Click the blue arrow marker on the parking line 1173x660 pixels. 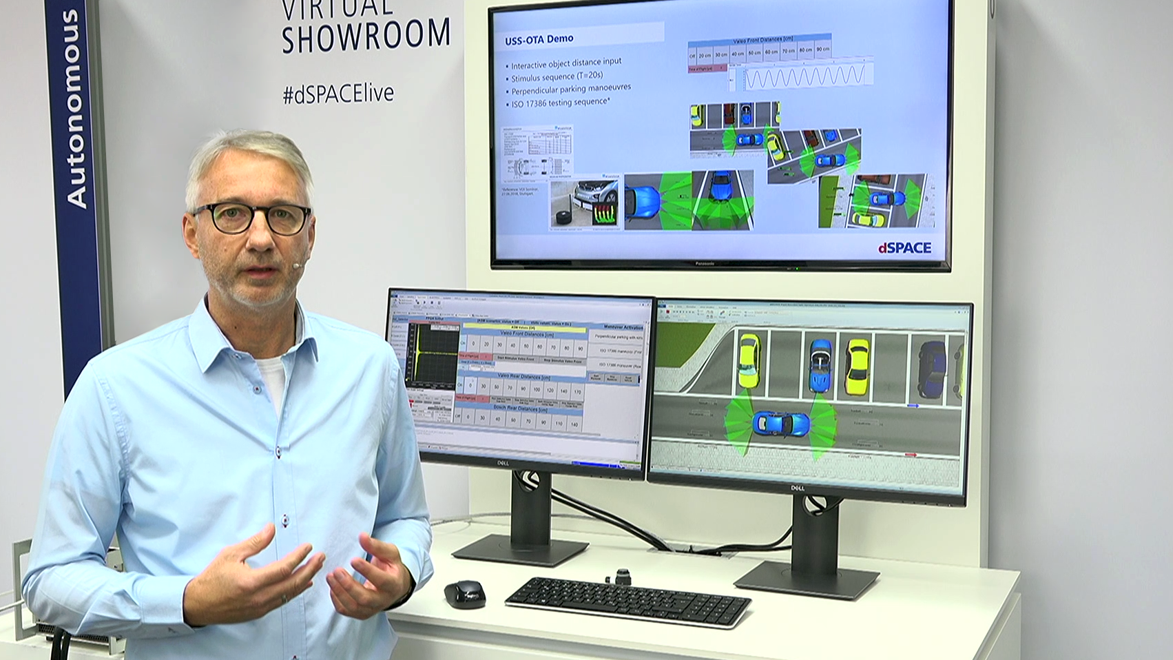pyautogui.click(x=913, y=406)
